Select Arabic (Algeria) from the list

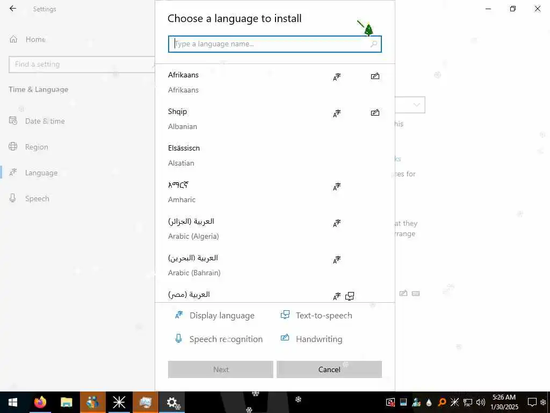point(274,228)
